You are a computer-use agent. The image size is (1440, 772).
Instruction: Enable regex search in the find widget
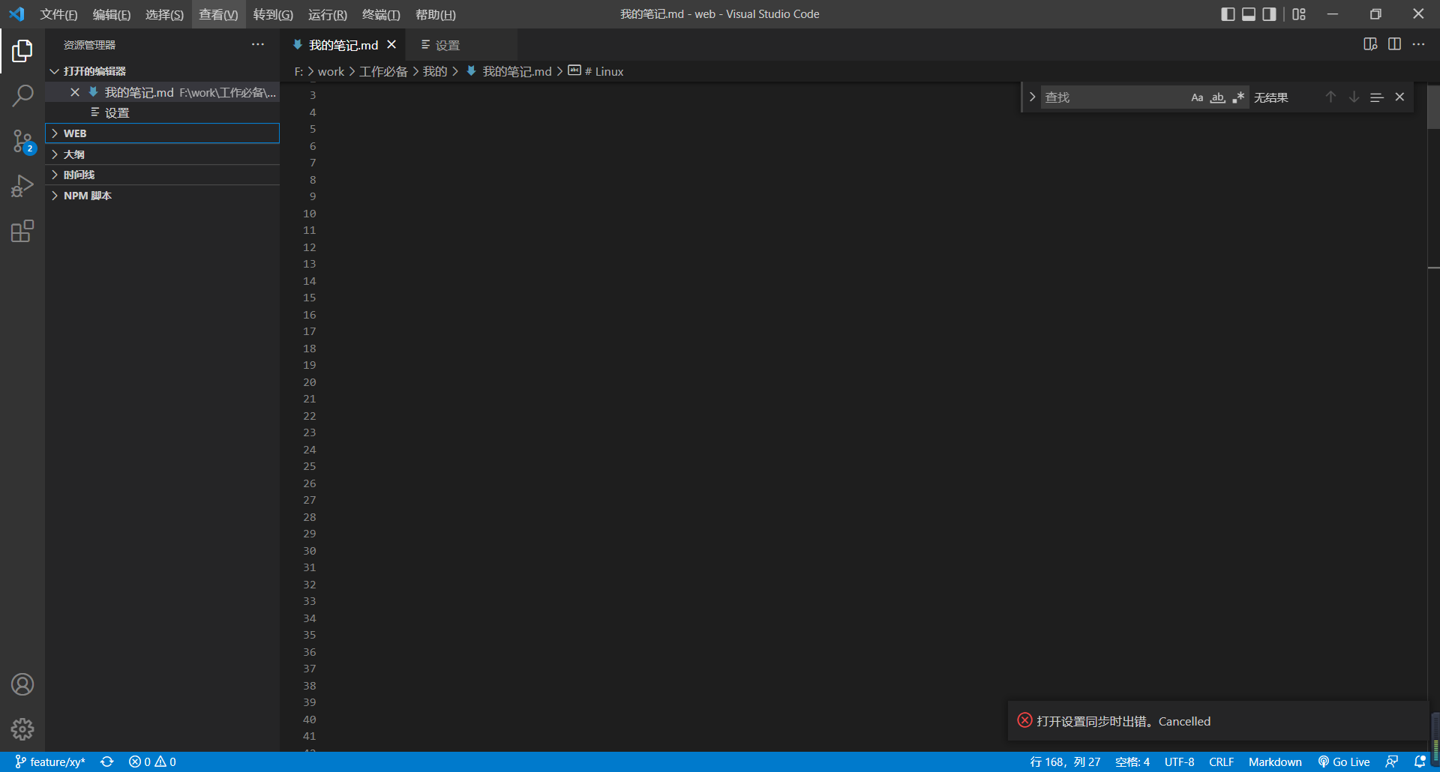point(1238,97)
